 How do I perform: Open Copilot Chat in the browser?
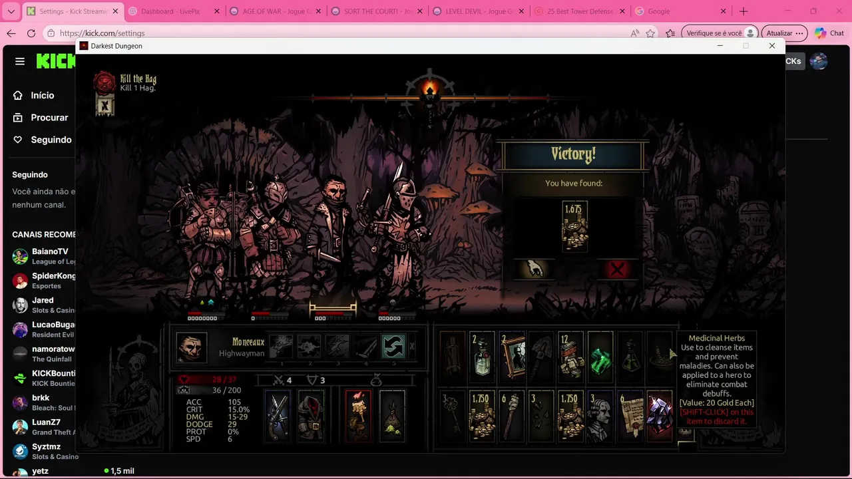(829, 33)
